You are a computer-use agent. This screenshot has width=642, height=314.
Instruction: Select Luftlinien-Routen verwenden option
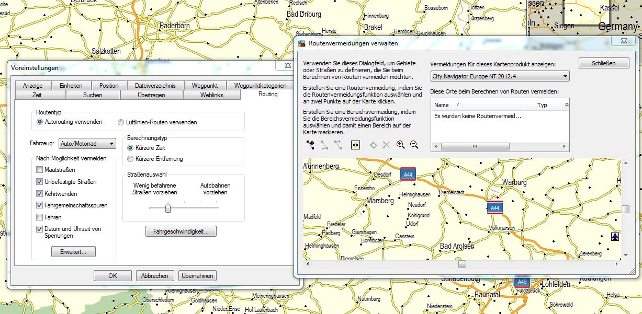(121, 122)
